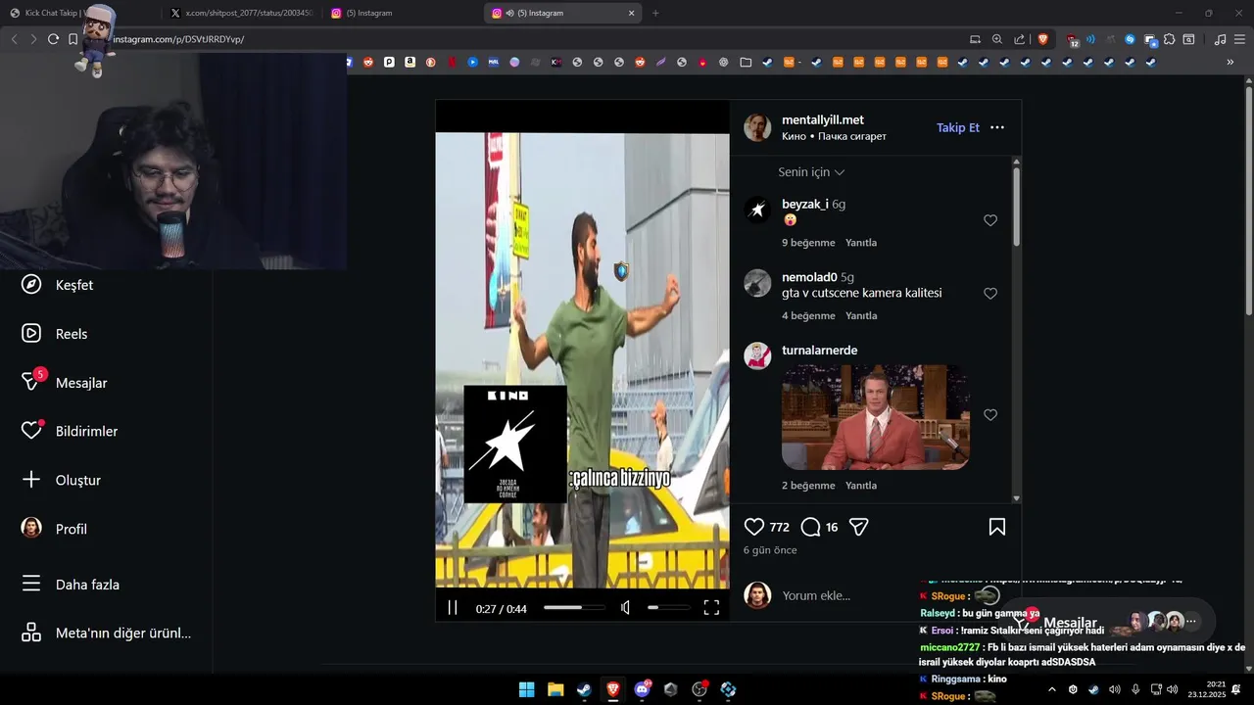The width and height of the screenshot is (1254, 705).
Task: Click the video progress bar
Action: point(576,608)
